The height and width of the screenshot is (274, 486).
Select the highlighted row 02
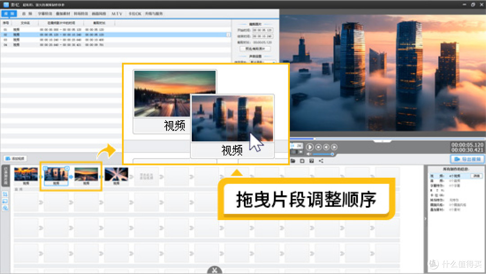(116, 35)
